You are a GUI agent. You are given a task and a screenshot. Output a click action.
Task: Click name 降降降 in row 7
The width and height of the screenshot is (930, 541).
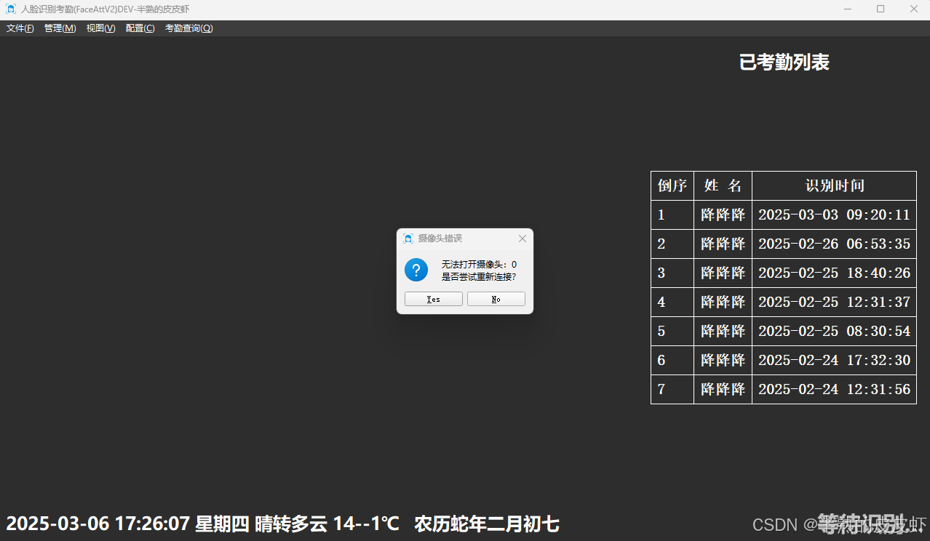tap(723, 389)
